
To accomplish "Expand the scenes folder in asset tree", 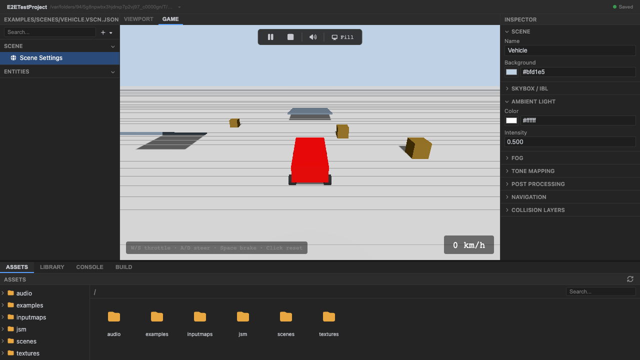I will 3,341.
